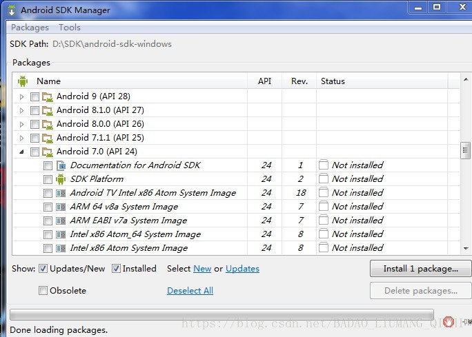Click the Documentation for Android SDK document icon
The image size is (472, 337).
coord(61,165)
